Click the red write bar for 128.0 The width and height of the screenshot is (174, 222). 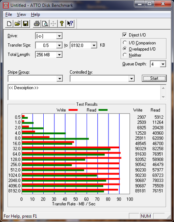[x=71, y=158]
